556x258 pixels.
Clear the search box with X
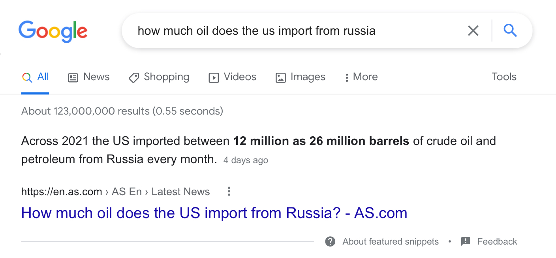point(473,30)
